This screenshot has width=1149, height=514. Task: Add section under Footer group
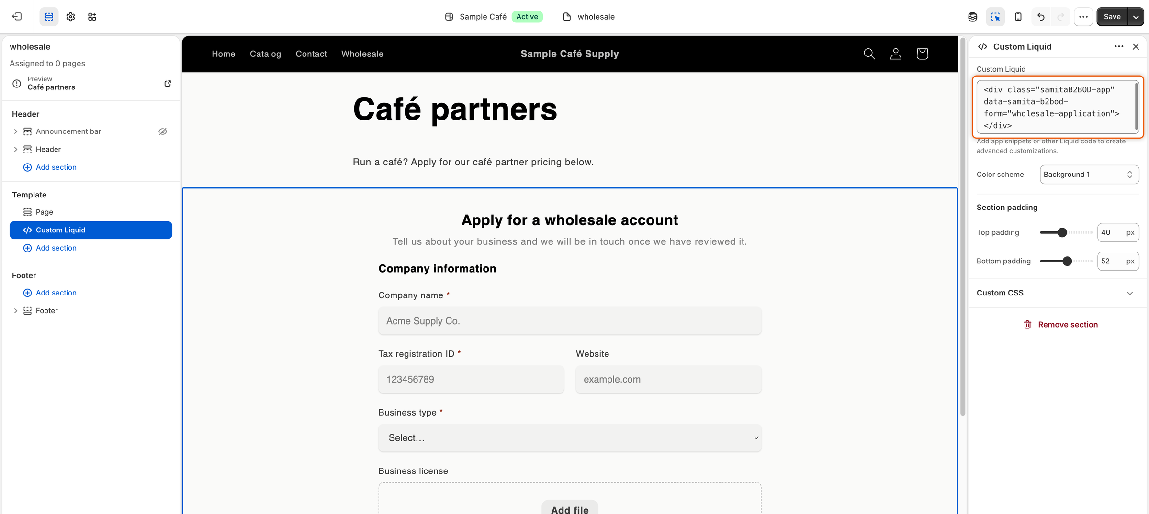point(50,293)
